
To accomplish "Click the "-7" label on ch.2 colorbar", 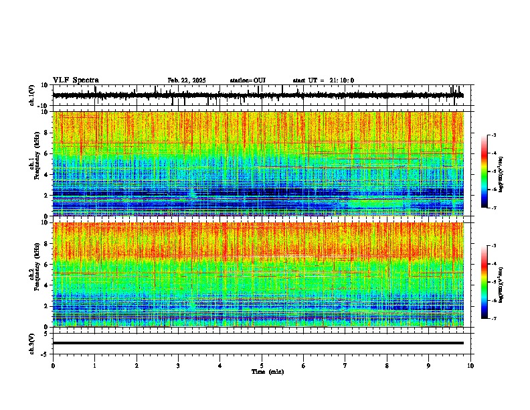I will (x=493, y=318).
